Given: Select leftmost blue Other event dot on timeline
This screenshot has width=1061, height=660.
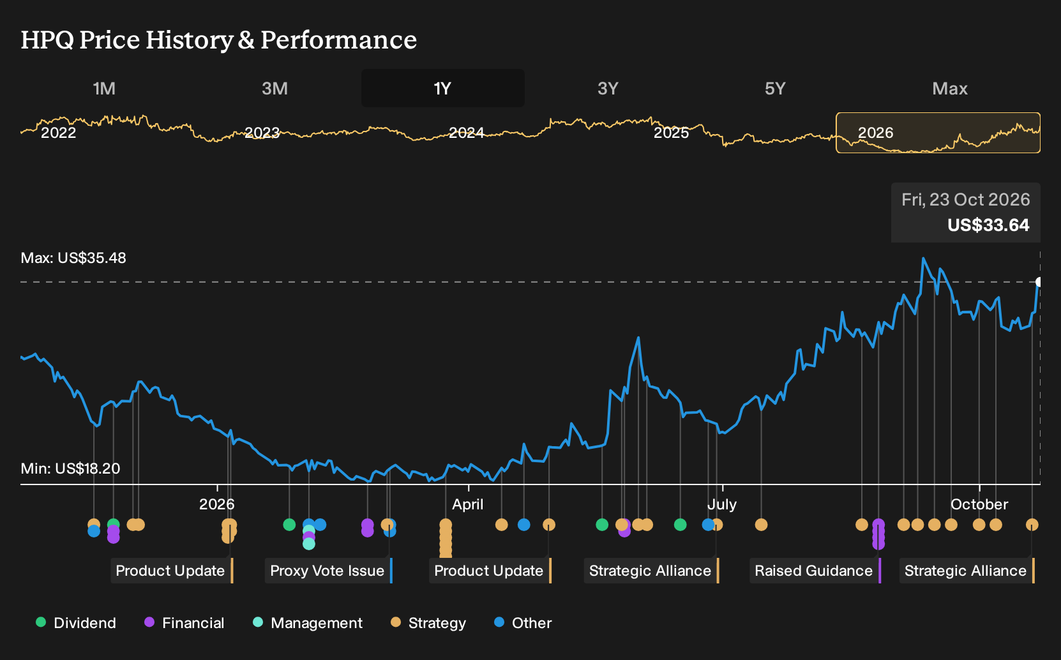Looking at the screenshot, I should pyautogui.click(x=94, y=531).
